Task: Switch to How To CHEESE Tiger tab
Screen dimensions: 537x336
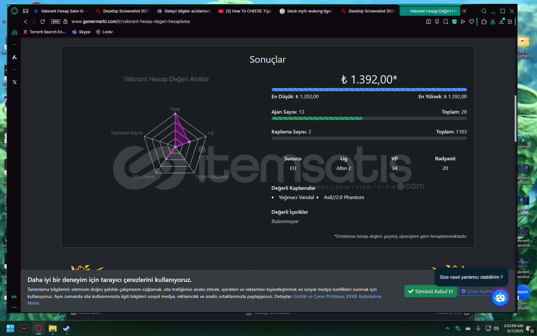Action: point(245,11)
